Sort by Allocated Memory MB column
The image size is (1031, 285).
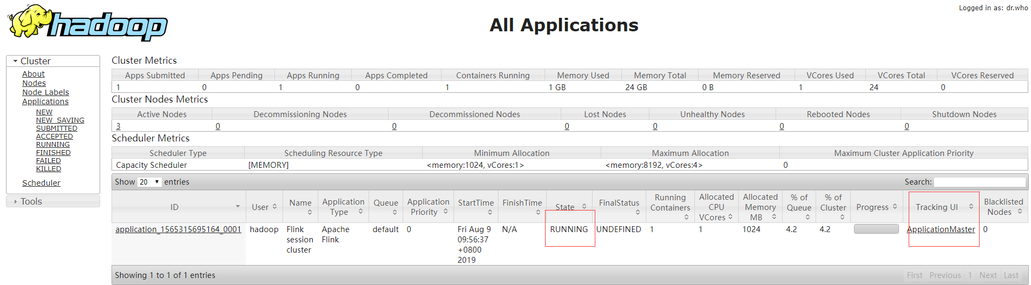pyautogui.click(x=760, y=207)
